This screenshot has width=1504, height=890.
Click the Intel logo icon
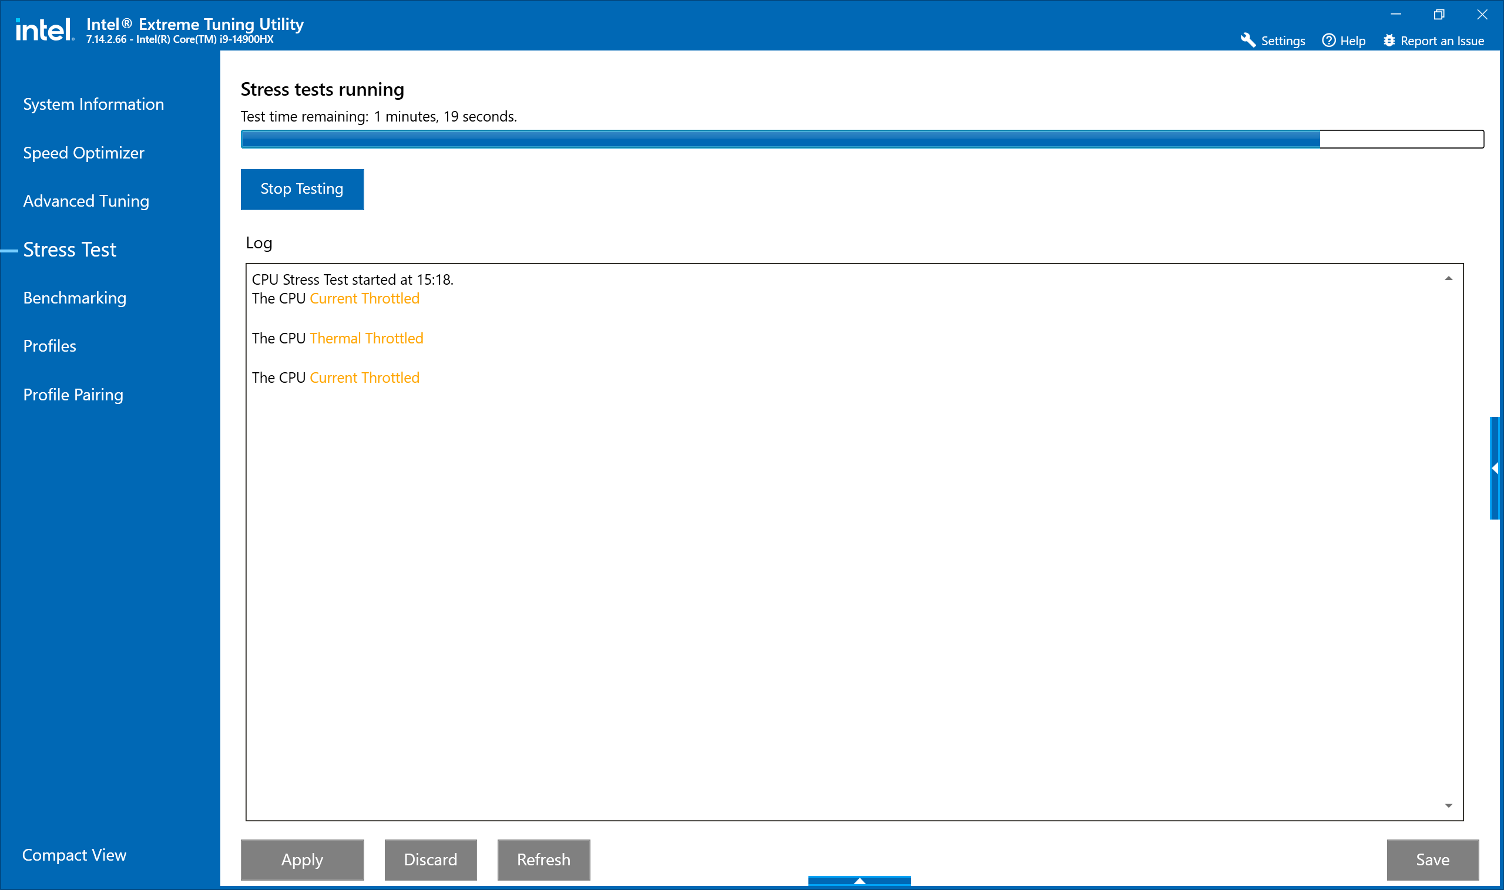coord(44,30)
